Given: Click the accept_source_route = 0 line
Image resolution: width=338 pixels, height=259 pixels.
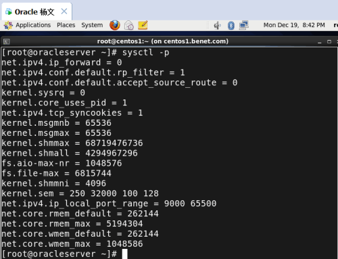Looking at the screenshot, I should pyautogui.click(x=120, y=83).
